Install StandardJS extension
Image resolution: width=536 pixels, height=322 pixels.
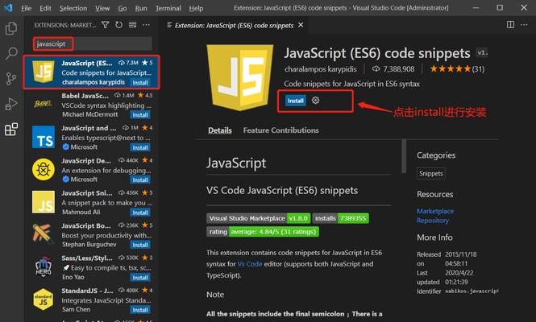(x=140, y=310)
